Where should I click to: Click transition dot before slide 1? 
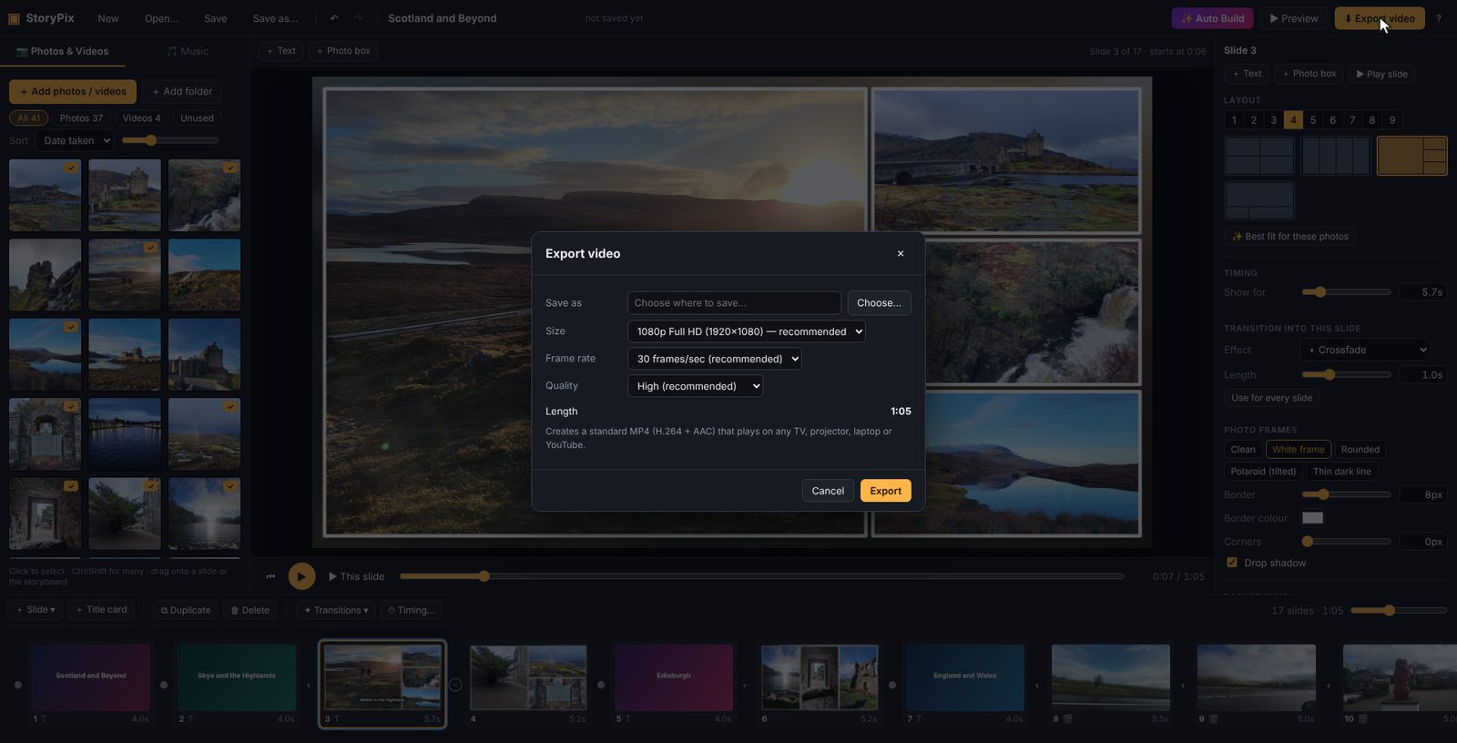tap(18, 685)
